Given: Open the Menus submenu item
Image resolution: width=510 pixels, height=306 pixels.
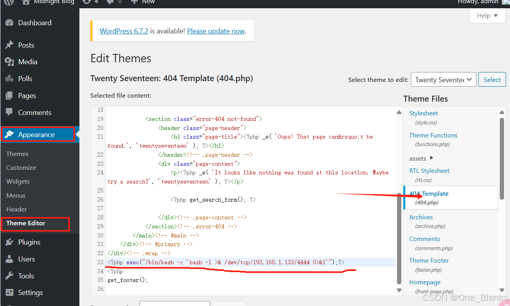Looking at the screenshot, I should click(x=16, y=196).
